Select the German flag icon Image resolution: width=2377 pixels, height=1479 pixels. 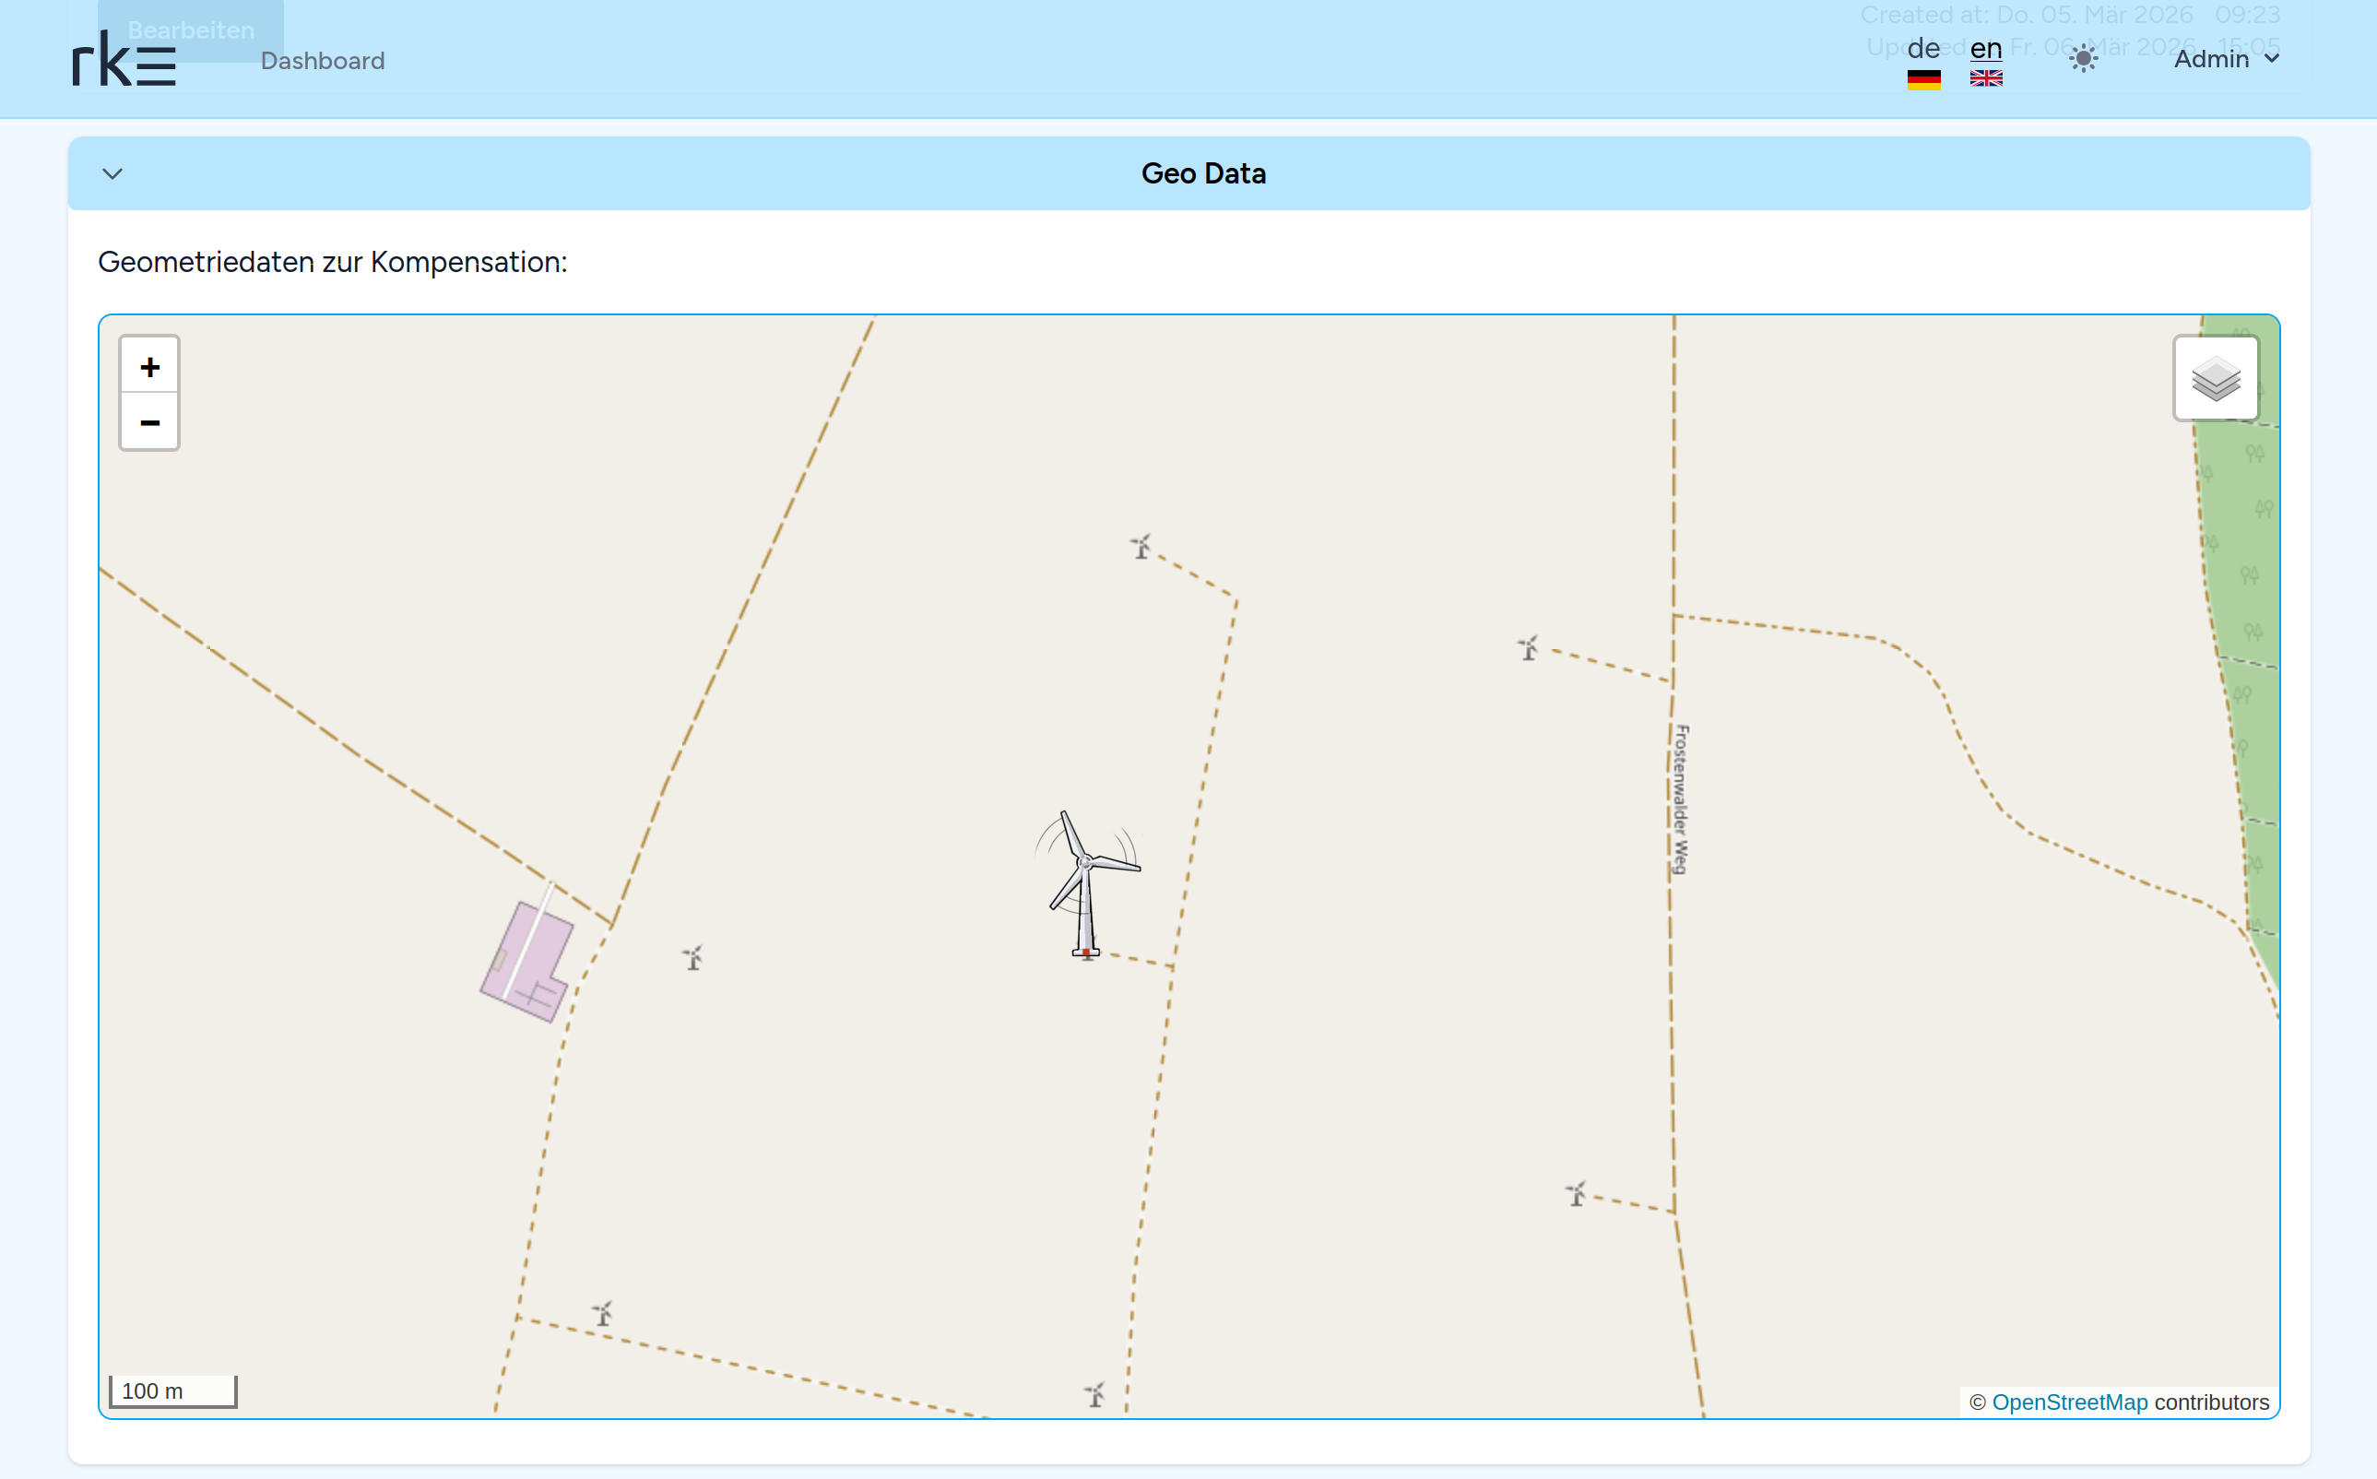pyautogui.click(x=1923, y=81)
